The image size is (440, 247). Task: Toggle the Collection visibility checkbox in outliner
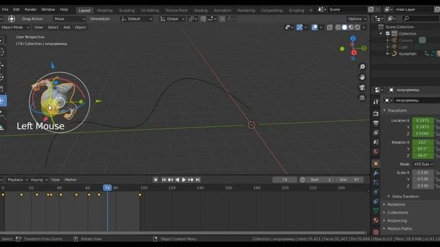[x=388, y=34]
